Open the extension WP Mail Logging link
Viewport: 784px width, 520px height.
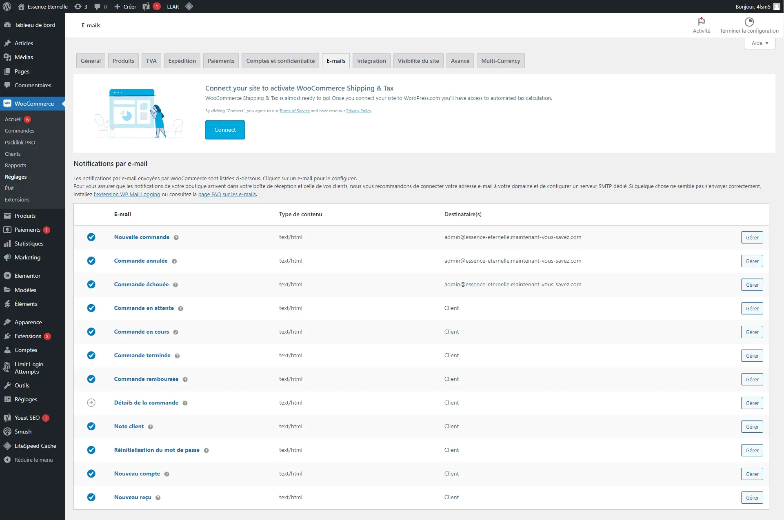click(127, 195)
